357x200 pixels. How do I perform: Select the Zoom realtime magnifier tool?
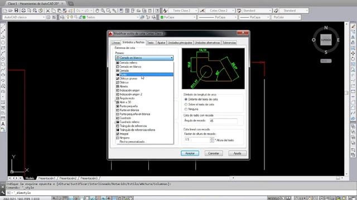(103, 11)
